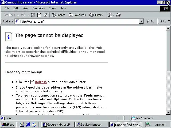
Task: Launch Internet Explorer from Quick Launch
Action: coord(28,125)
